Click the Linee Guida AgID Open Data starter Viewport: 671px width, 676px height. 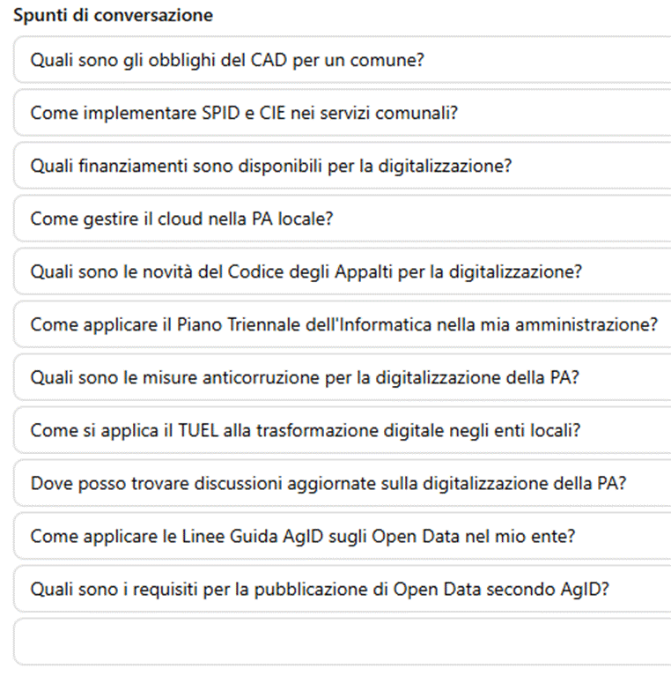[343, 537]
